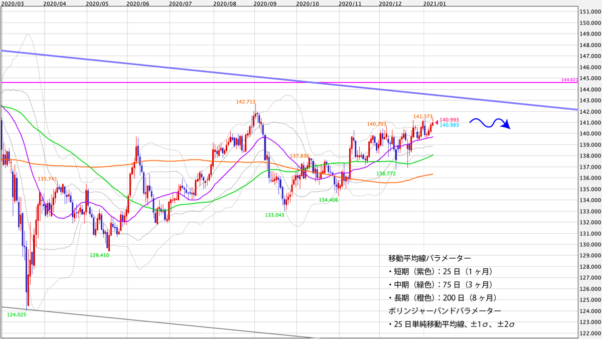Viewport: 602px width, 339px height.
Task: Select the 124.025 bottom price label
Action: pyautogui.click(x=16, y=314)
